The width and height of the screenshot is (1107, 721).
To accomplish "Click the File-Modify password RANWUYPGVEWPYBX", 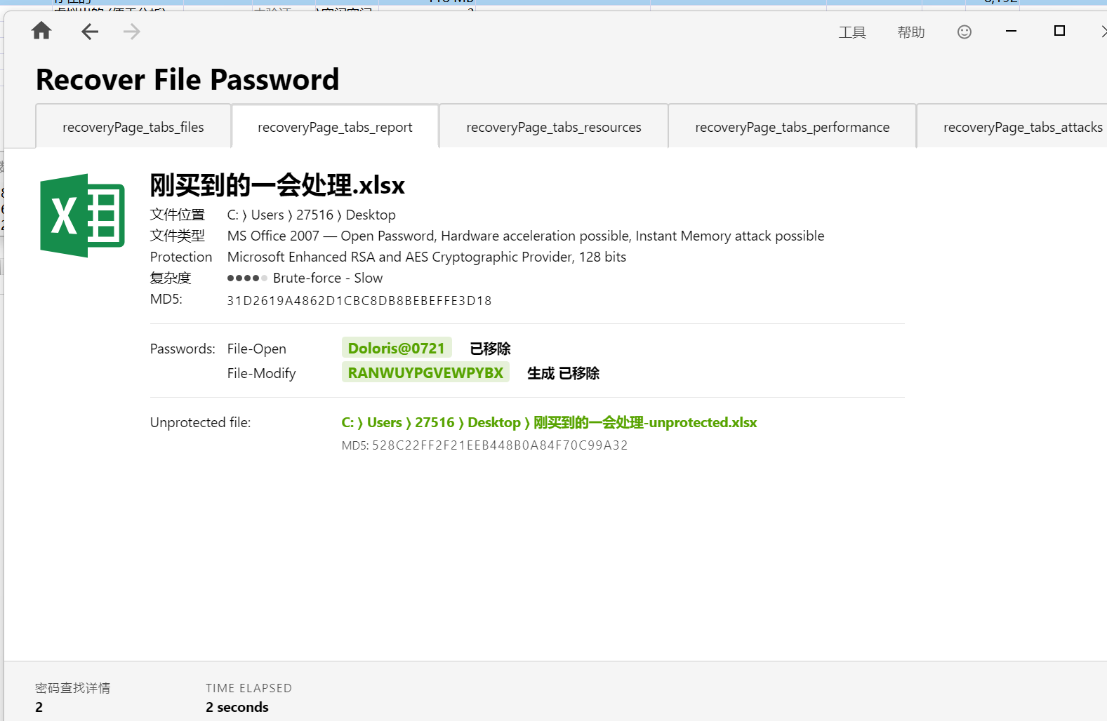I will click(x=425, y=372).
